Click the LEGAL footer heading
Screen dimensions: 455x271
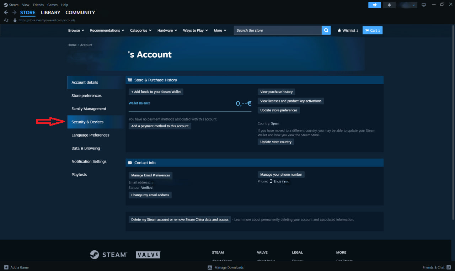tap(297, 253)
